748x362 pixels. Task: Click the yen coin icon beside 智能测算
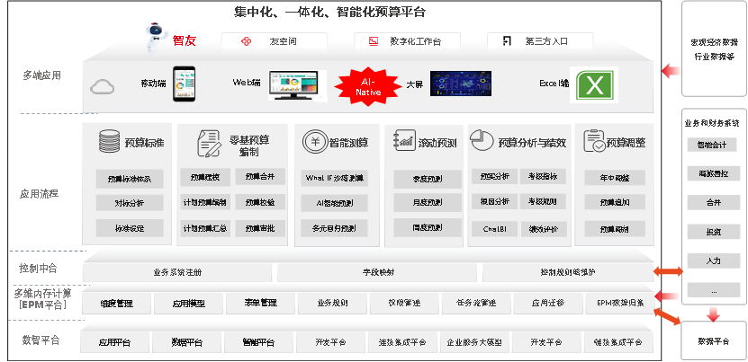coord(314,141)
